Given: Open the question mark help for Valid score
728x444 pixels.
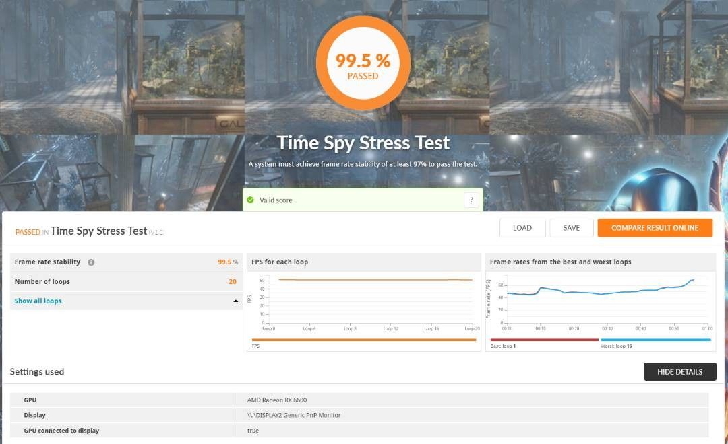Looking at the screenshot, I should pos(471,200).
